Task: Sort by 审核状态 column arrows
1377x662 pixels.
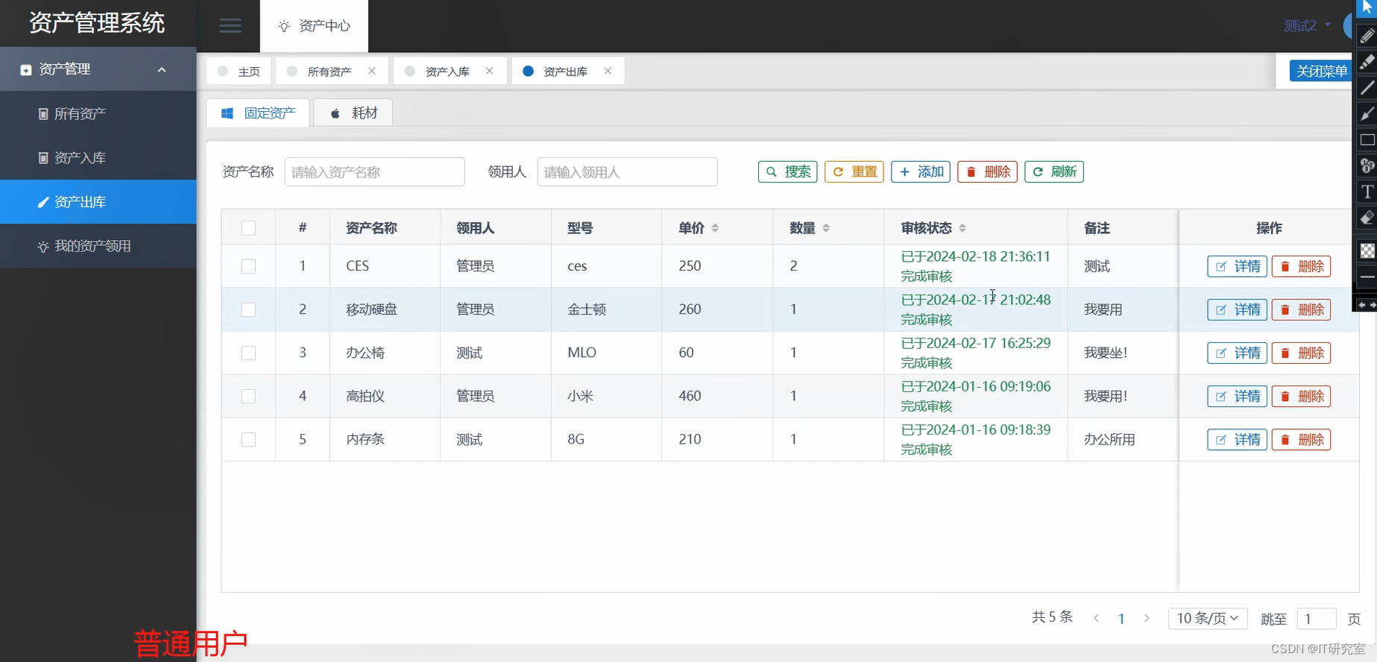Action: click(962, 228)
